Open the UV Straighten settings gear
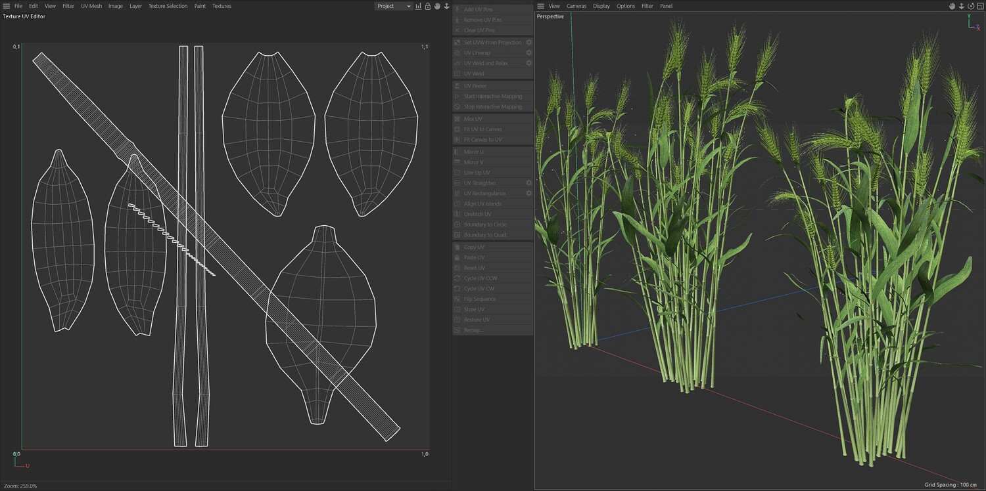 click(x=528, y=183)
